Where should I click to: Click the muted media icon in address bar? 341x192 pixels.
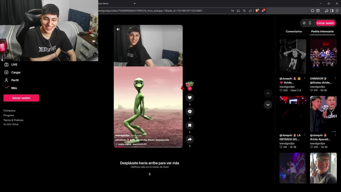(x=233, y=11)
